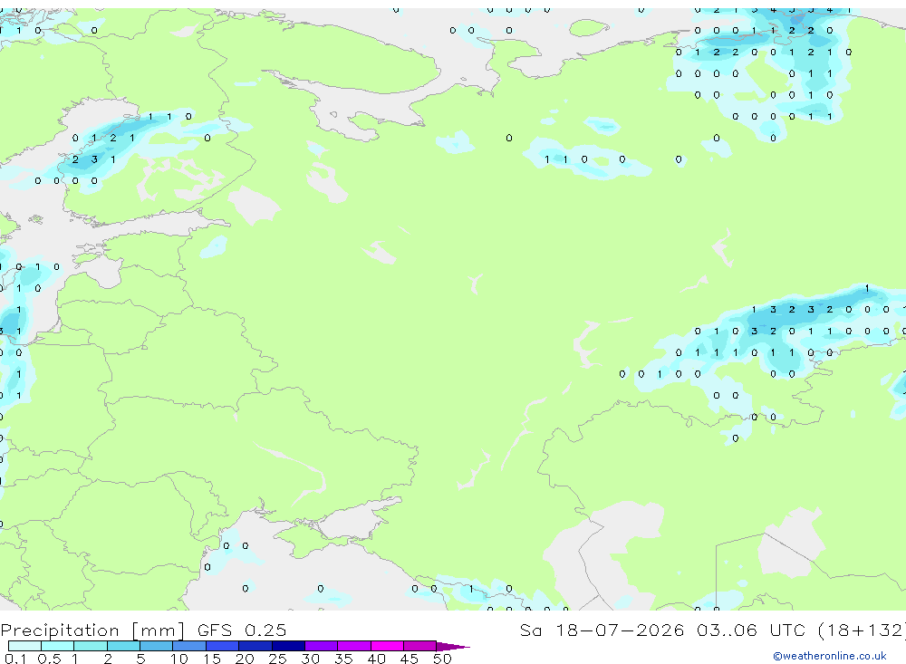
Task: Select the legend swatch between 15 and 20
Action: 223,646
